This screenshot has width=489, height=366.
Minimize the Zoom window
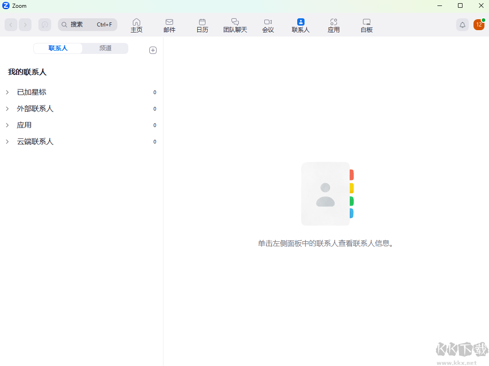(x=440, y=5)
